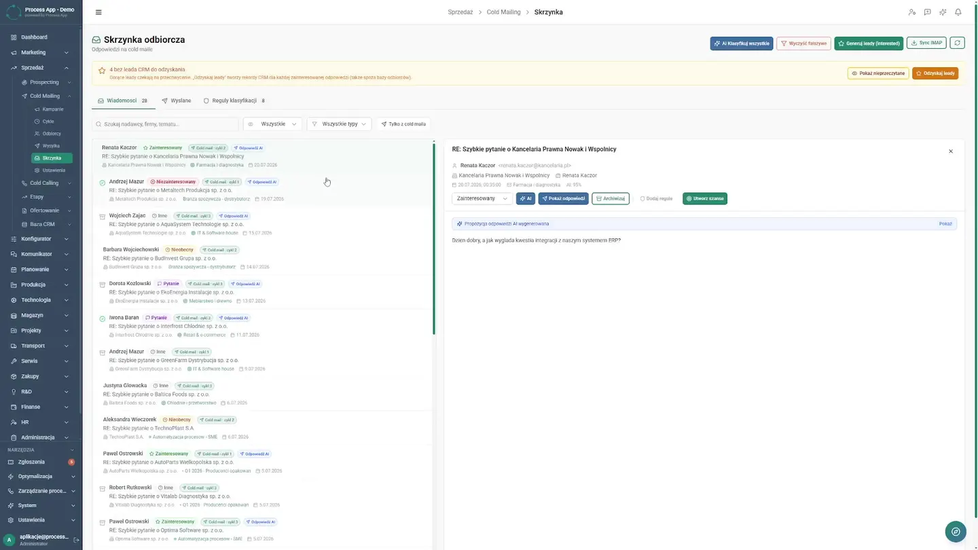Screen dimensions: 978x550
Task: Click the Zgłoszenia badge showing 5
Action: tap(71, 462)
